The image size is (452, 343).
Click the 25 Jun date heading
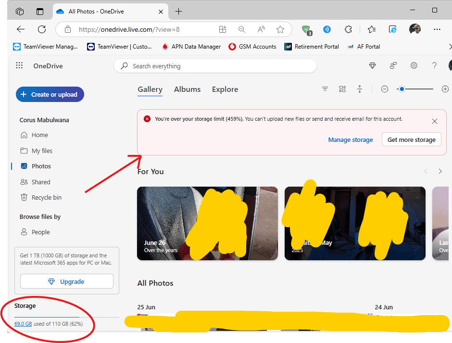[146, 307]
